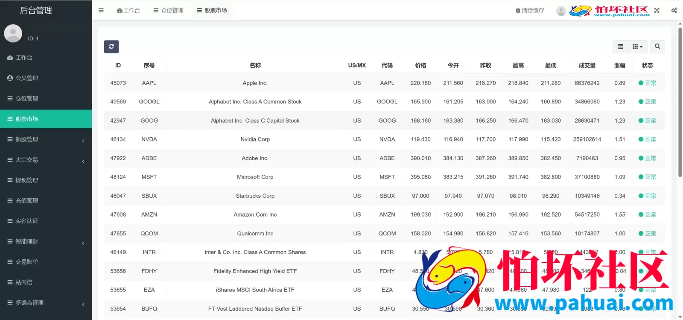Image resolution: width=683 pixels, height=320 pixels.
Task: Click the fullscreen toggle icon
Action: tap(657, 10)
